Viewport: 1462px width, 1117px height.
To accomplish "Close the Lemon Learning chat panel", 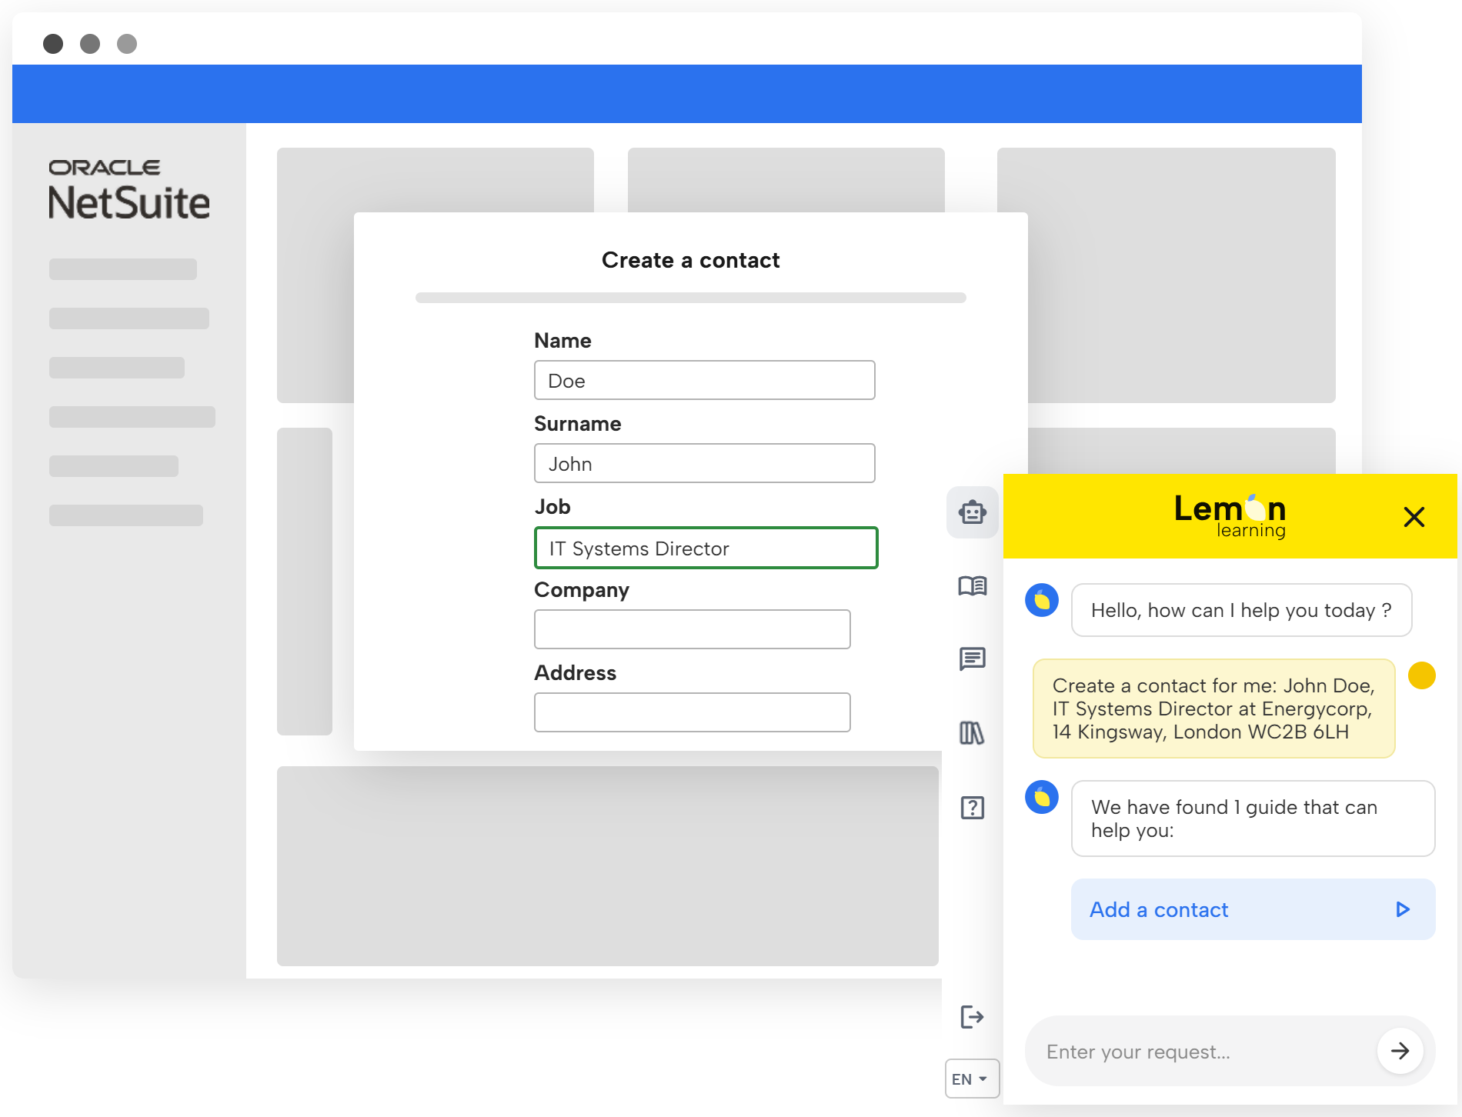I will tap(1414, 516).
